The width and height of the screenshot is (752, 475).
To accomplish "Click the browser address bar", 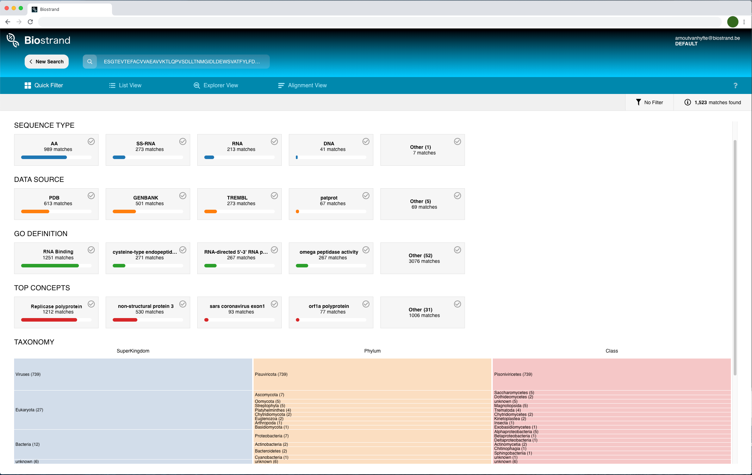I will click(380, 22).
